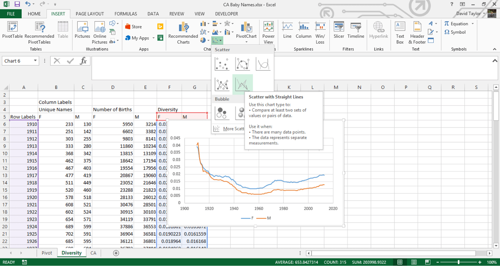Screen dimensions: 500x266
Task: Open the Equation dropdown arrow
Action: click(x=472, y=24)
